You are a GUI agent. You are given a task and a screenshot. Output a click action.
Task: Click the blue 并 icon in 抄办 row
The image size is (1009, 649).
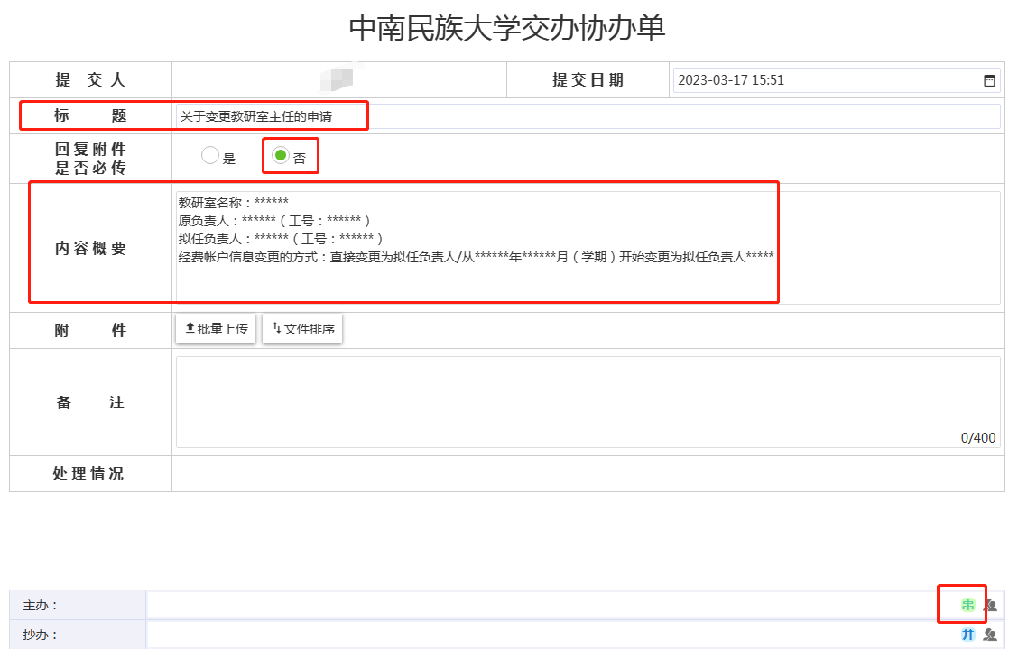968,635
